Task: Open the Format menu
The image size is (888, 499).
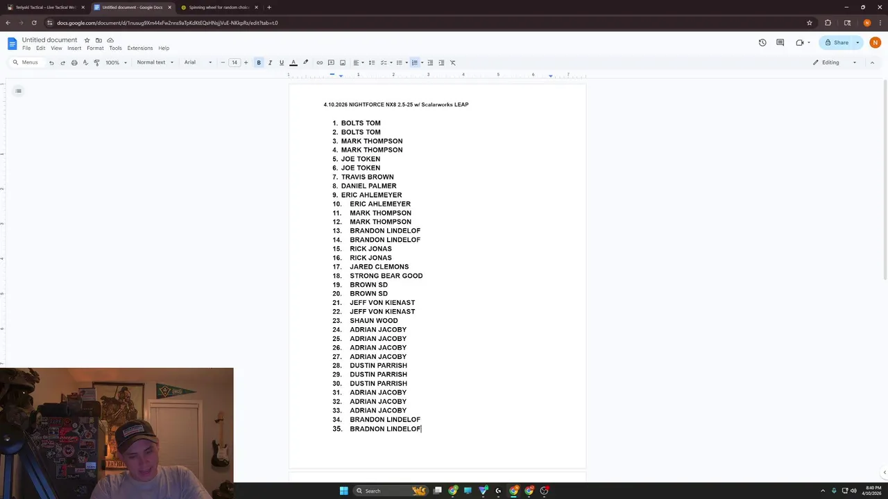Action: coord(95,49)
